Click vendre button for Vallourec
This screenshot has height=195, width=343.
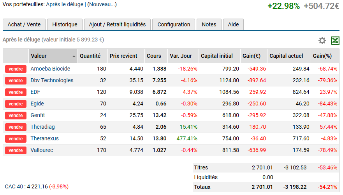click(x=16, y=150)
